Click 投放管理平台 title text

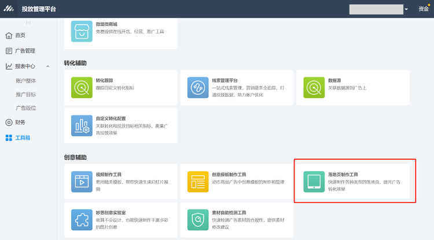pyautogui.click(x=39, y=9)
